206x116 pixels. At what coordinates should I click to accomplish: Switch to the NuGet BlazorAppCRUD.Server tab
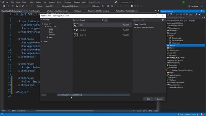(x=127, y=11)
